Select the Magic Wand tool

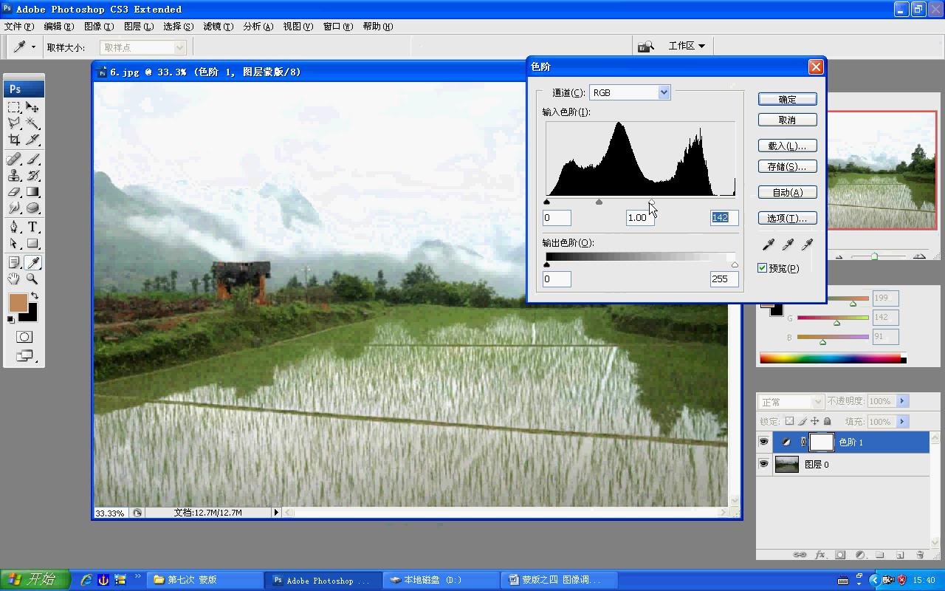[32, 123]
